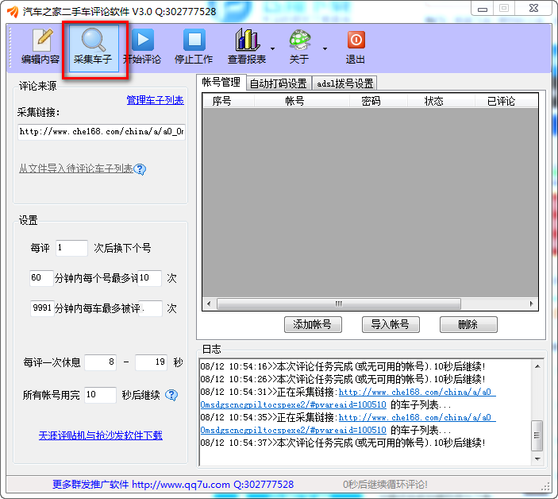Focus the 采集链接 URL input field
This screenshot has height=499, width=558.
[102, 132]
